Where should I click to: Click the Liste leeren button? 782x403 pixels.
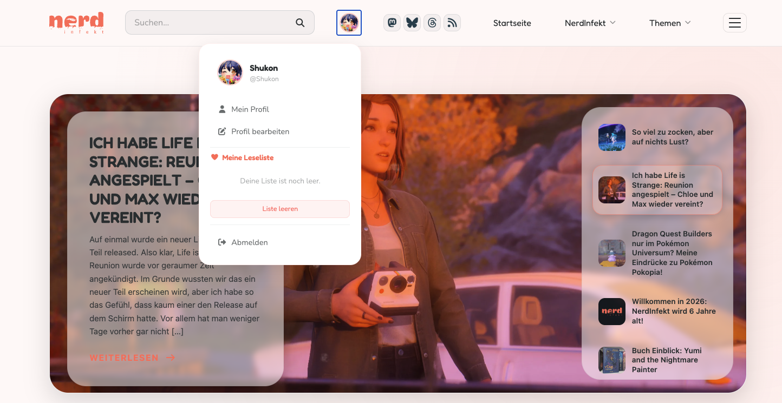click(280, 209)
